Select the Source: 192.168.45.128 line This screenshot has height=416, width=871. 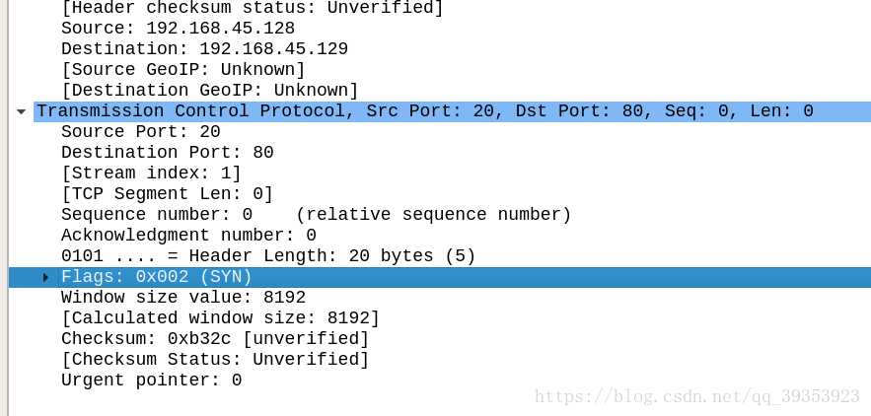click(178, 29)
